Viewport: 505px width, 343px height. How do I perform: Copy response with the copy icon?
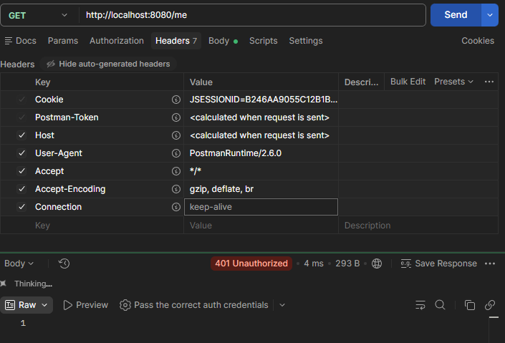tap(470, 304)
